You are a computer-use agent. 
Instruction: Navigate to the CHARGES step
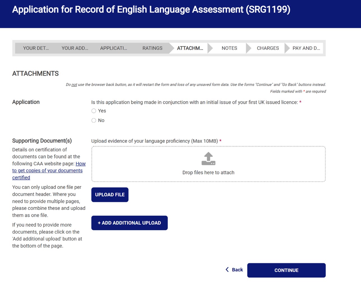coord(268,48)
